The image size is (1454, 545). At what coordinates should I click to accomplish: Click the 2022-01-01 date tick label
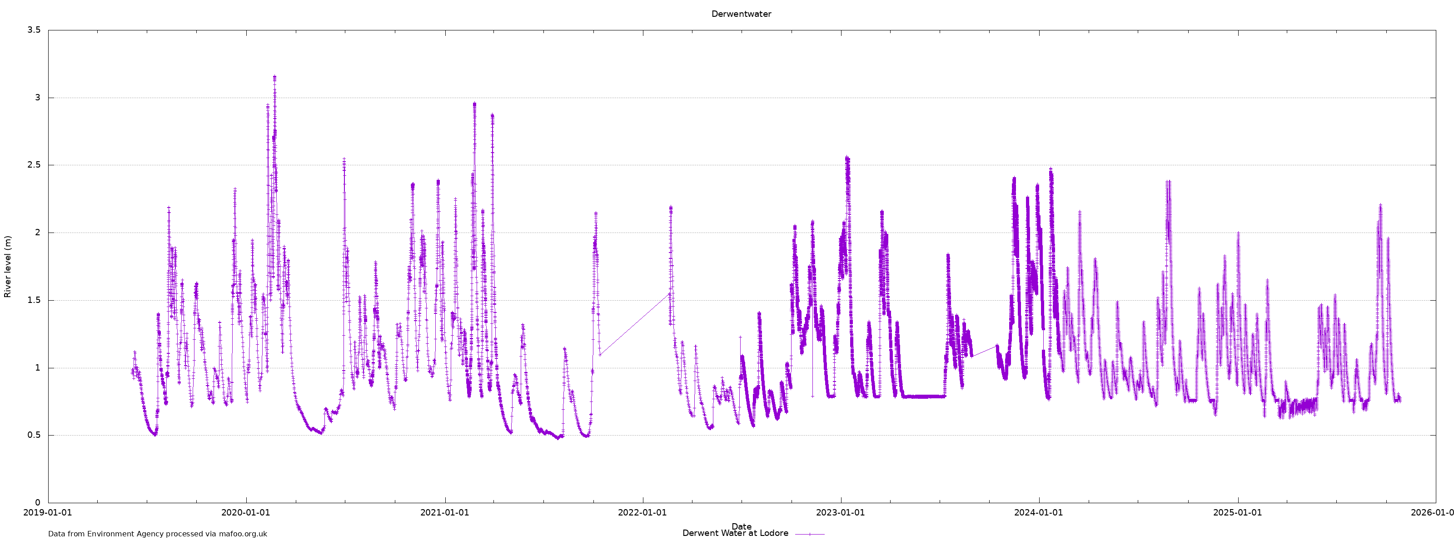642,513
